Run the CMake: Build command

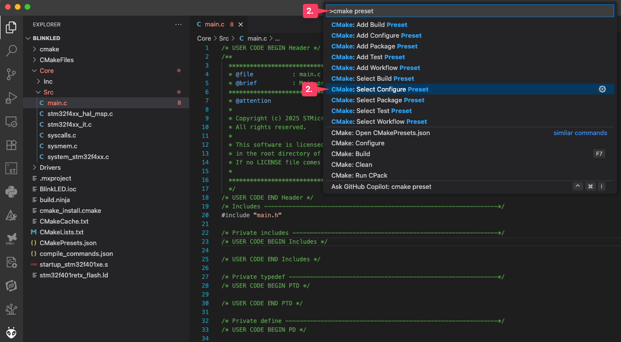350,154
